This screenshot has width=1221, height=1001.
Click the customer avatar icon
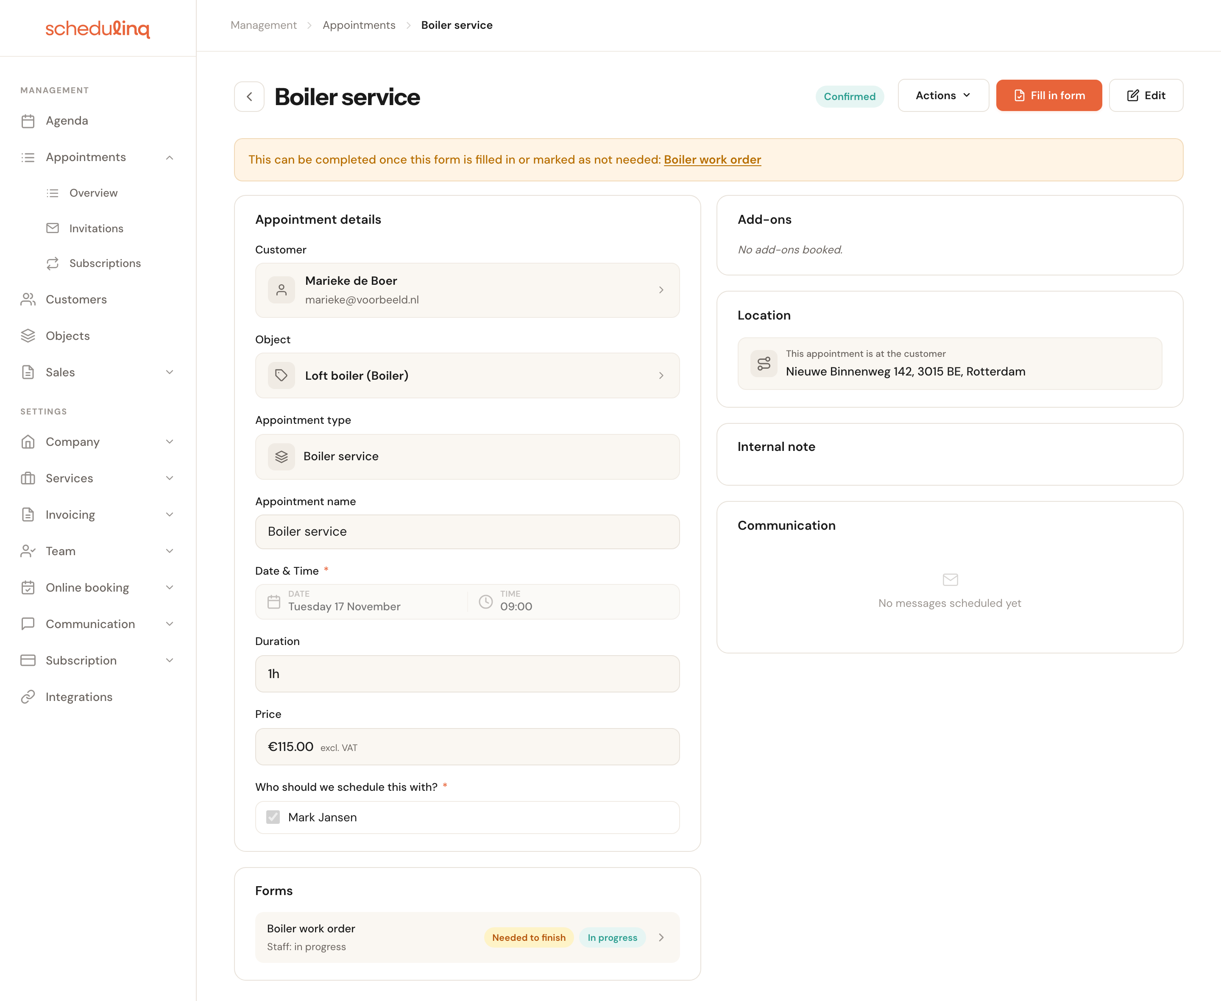click(282, 290)
